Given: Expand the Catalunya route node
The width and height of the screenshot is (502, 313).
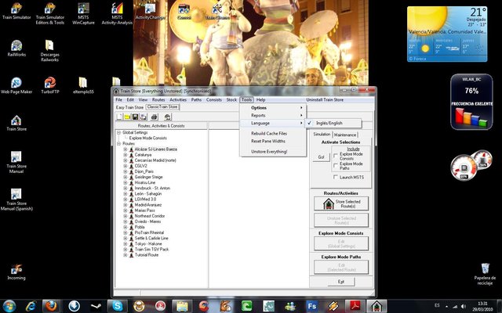Looking at the screenshot, I should click(x=125, y=154).
